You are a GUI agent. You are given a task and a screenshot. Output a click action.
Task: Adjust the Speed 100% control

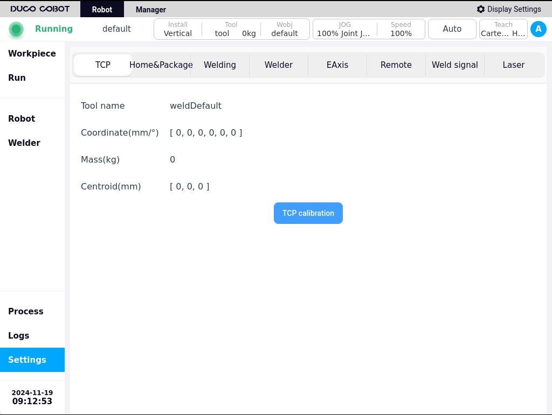[x=401, y=29]
